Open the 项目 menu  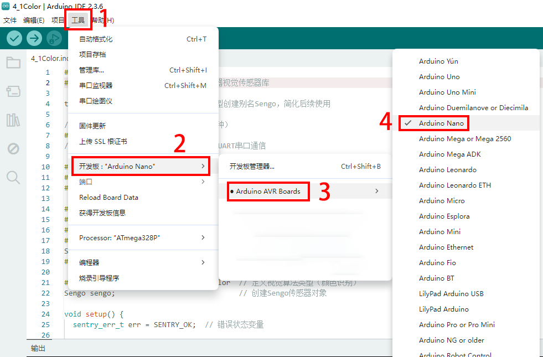[x=58, y=20]
